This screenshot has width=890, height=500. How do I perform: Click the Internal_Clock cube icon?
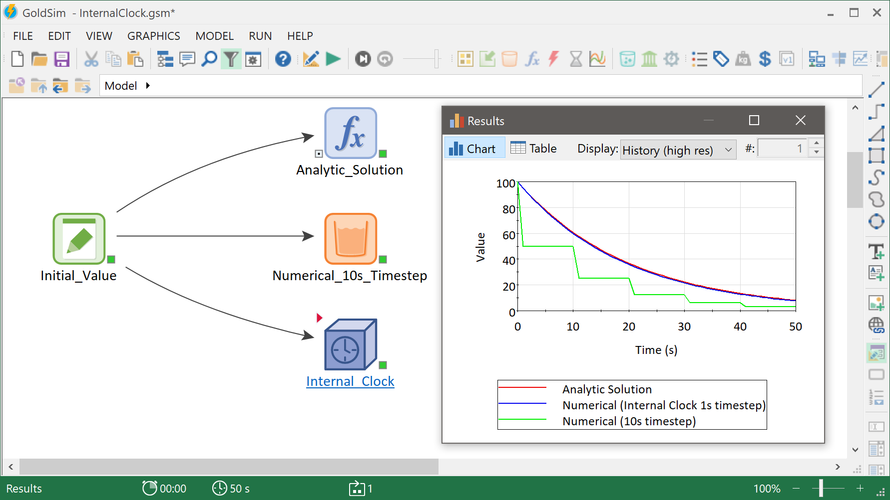(x=351, y=344)
